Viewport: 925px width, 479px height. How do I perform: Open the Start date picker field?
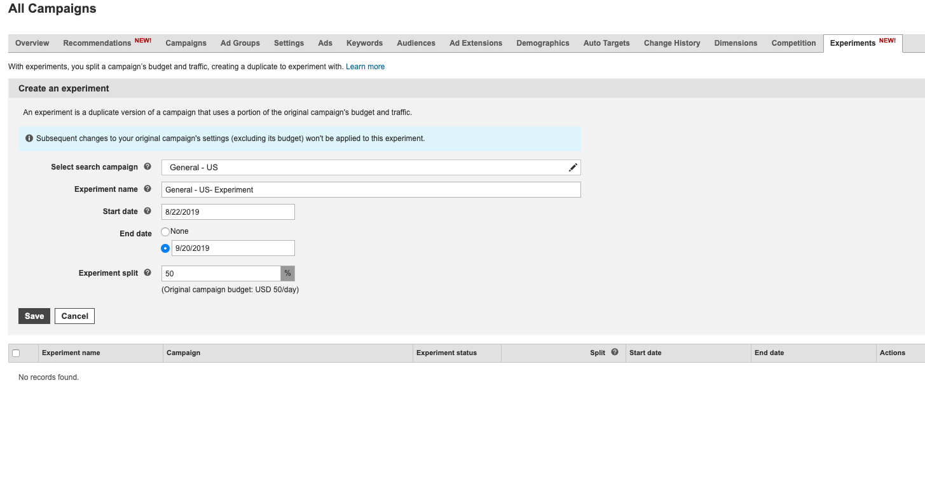pyautogui.click(x=228, y=212)
